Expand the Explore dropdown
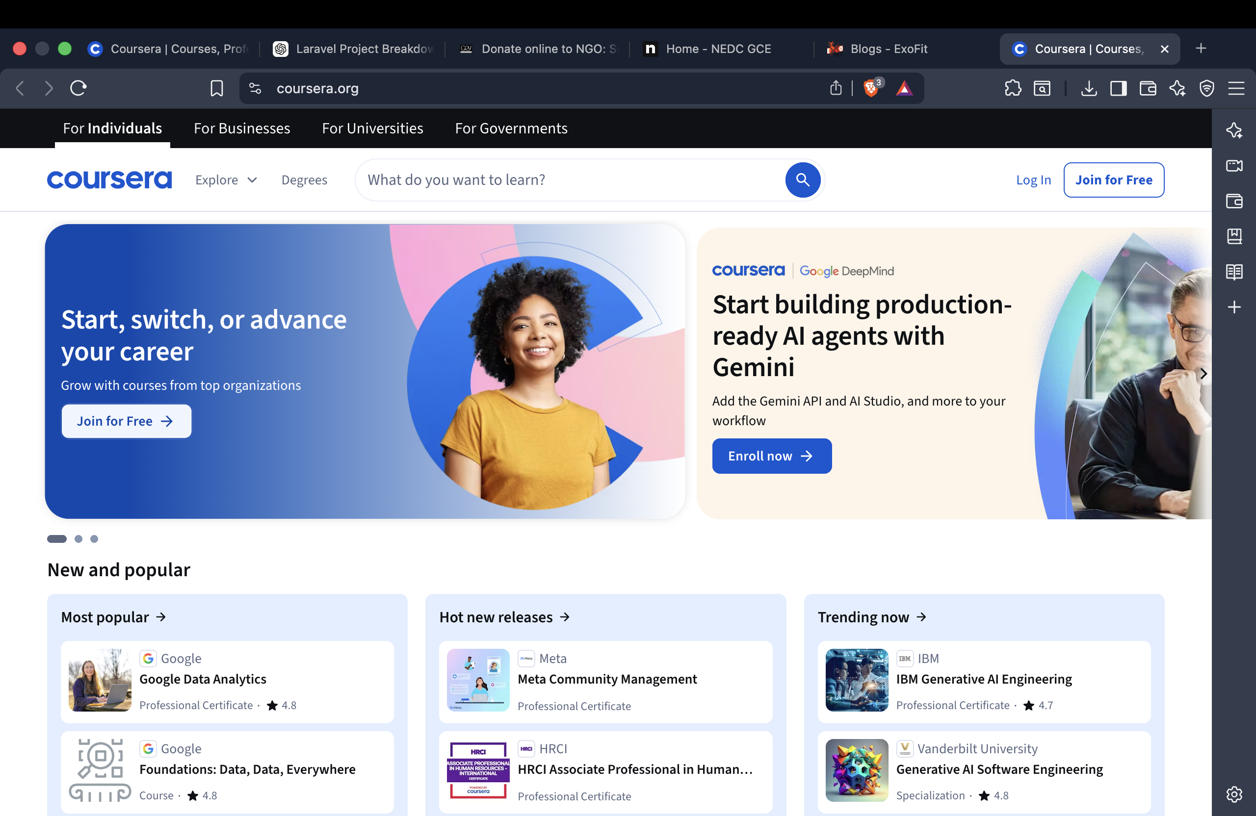Image resolution: width=1256 pixels, height=816 pixels. [x=226, y=180]
